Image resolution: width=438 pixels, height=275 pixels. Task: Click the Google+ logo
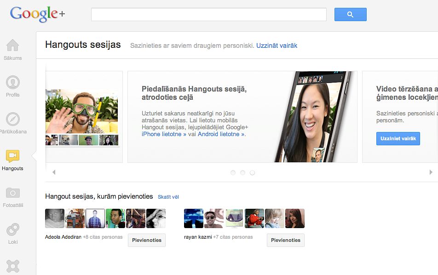(x=37, y=14)
